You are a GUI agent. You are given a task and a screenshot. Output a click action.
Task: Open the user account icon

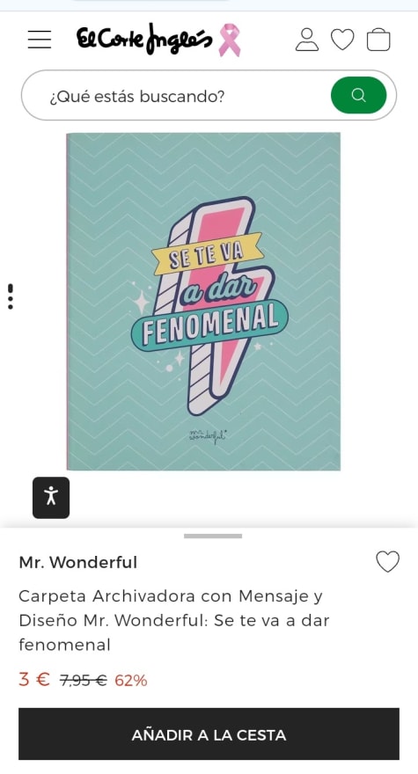[307, 40]
